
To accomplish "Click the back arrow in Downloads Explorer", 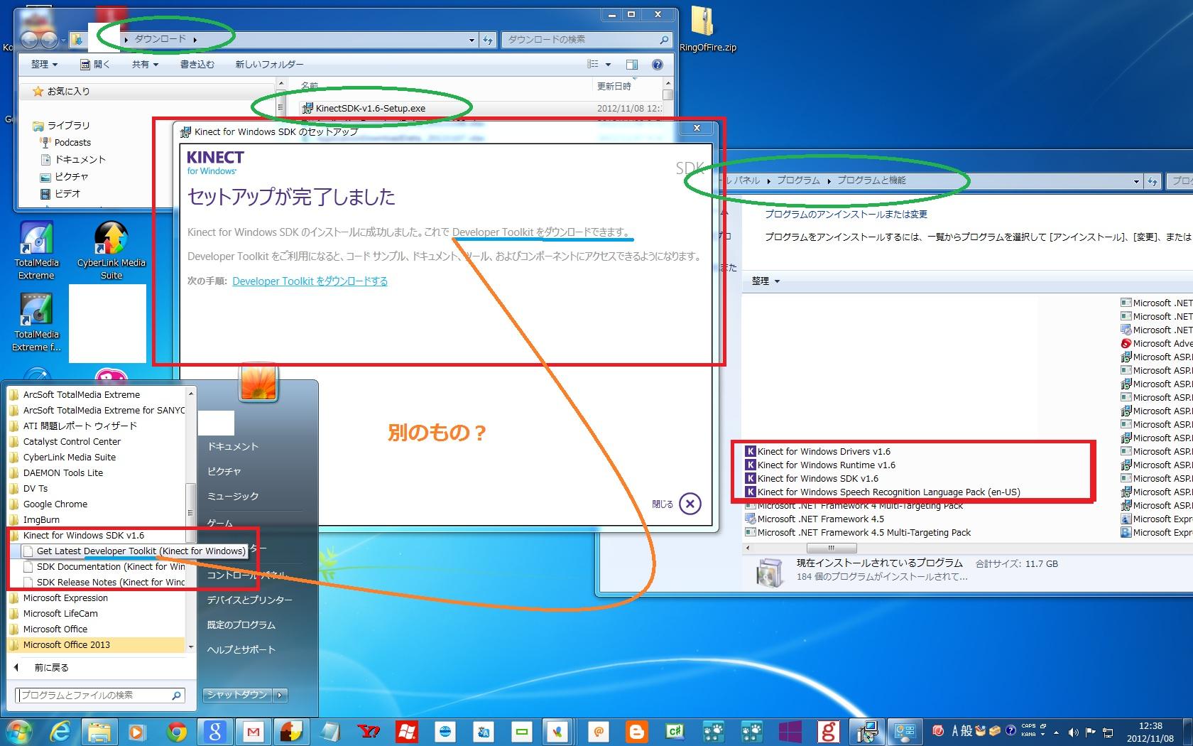I will point(31,40).
